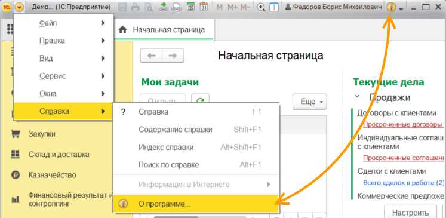This screenshot has width=446, height=218.
Task: Click the Финансовый результат chart icon
Action: pos(15,199)
